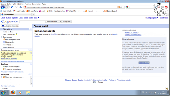This screenshot has height=96, width=170.
Task: Open the Yahoo! Mail bookmark
Action: [72, 11]
